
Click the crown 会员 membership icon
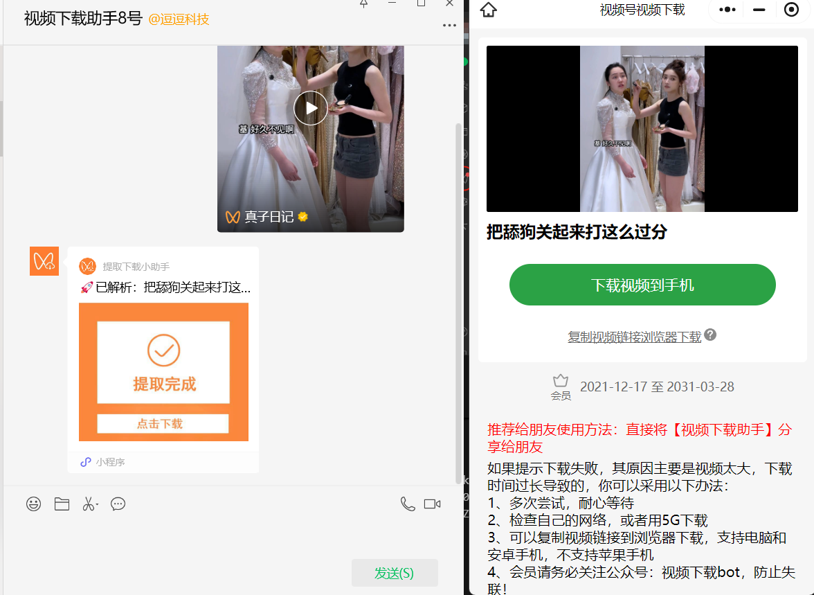click(561, 388)
